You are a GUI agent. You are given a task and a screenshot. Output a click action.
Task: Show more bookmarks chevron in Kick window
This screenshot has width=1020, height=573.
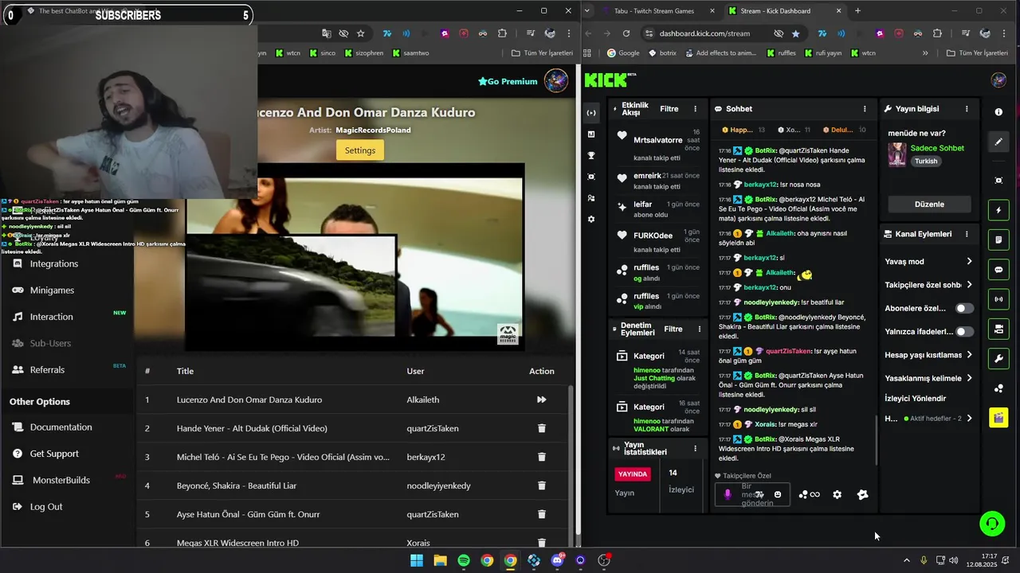(x=925, y=53)
